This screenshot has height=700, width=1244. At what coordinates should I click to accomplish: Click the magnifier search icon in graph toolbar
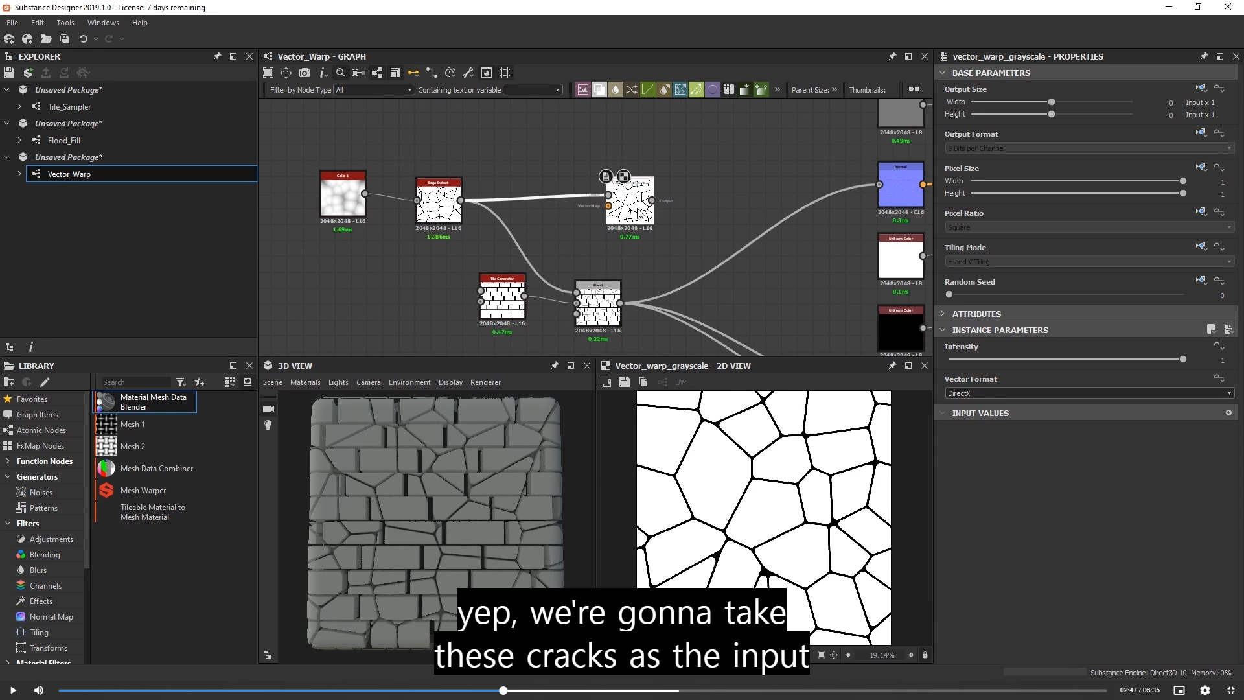(340, 73)
